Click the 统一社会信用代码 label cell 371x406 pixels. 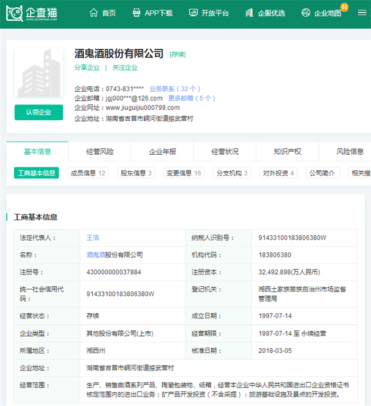(x=47, y=294)
